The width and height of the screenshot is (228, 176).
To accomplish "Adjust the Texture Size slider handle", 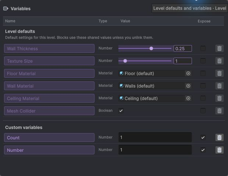I will click(125, 61).
